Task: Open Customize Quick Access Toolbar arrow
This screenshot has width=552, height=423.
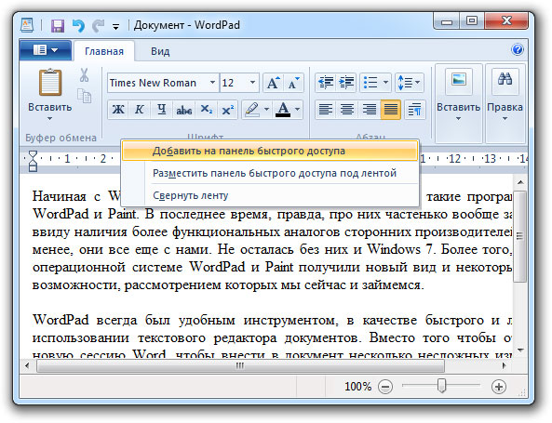Action: coord(115,26)
